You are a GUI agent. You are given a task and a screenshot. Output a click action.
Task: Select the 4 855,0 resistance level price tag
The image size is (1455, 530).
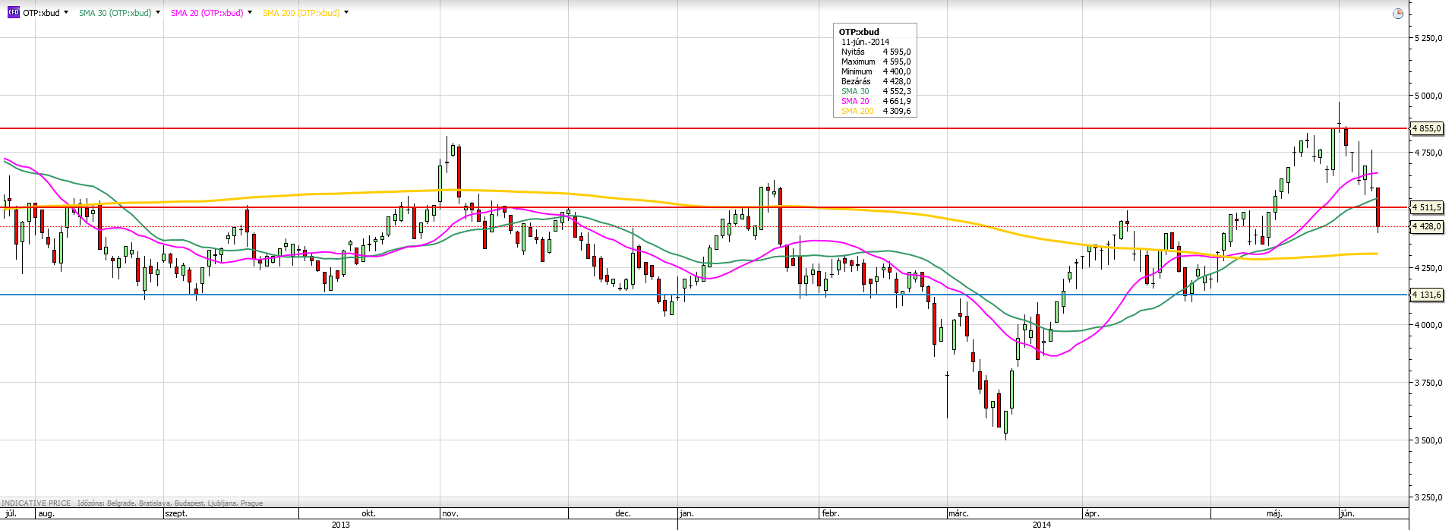point(1427,128)
